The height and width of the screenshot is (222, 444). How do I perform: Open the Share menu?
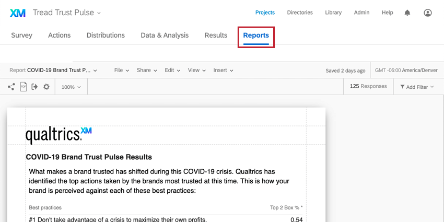click(x=147, y=70)
